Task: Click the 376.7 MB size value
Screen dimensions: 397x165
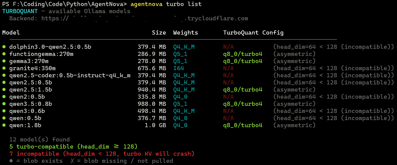Action: click(152, 118)
